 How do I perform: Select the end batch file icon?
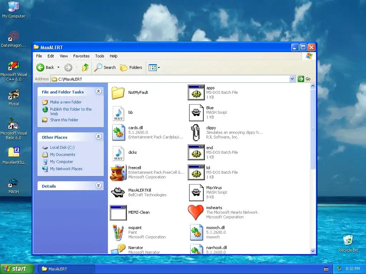(x=196, y=152)
